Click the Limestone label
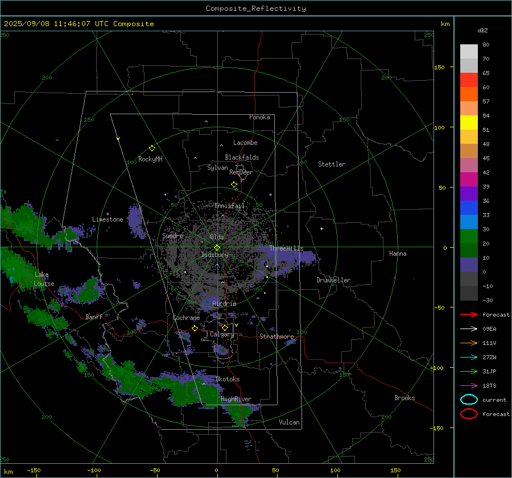 pos(108,219)
